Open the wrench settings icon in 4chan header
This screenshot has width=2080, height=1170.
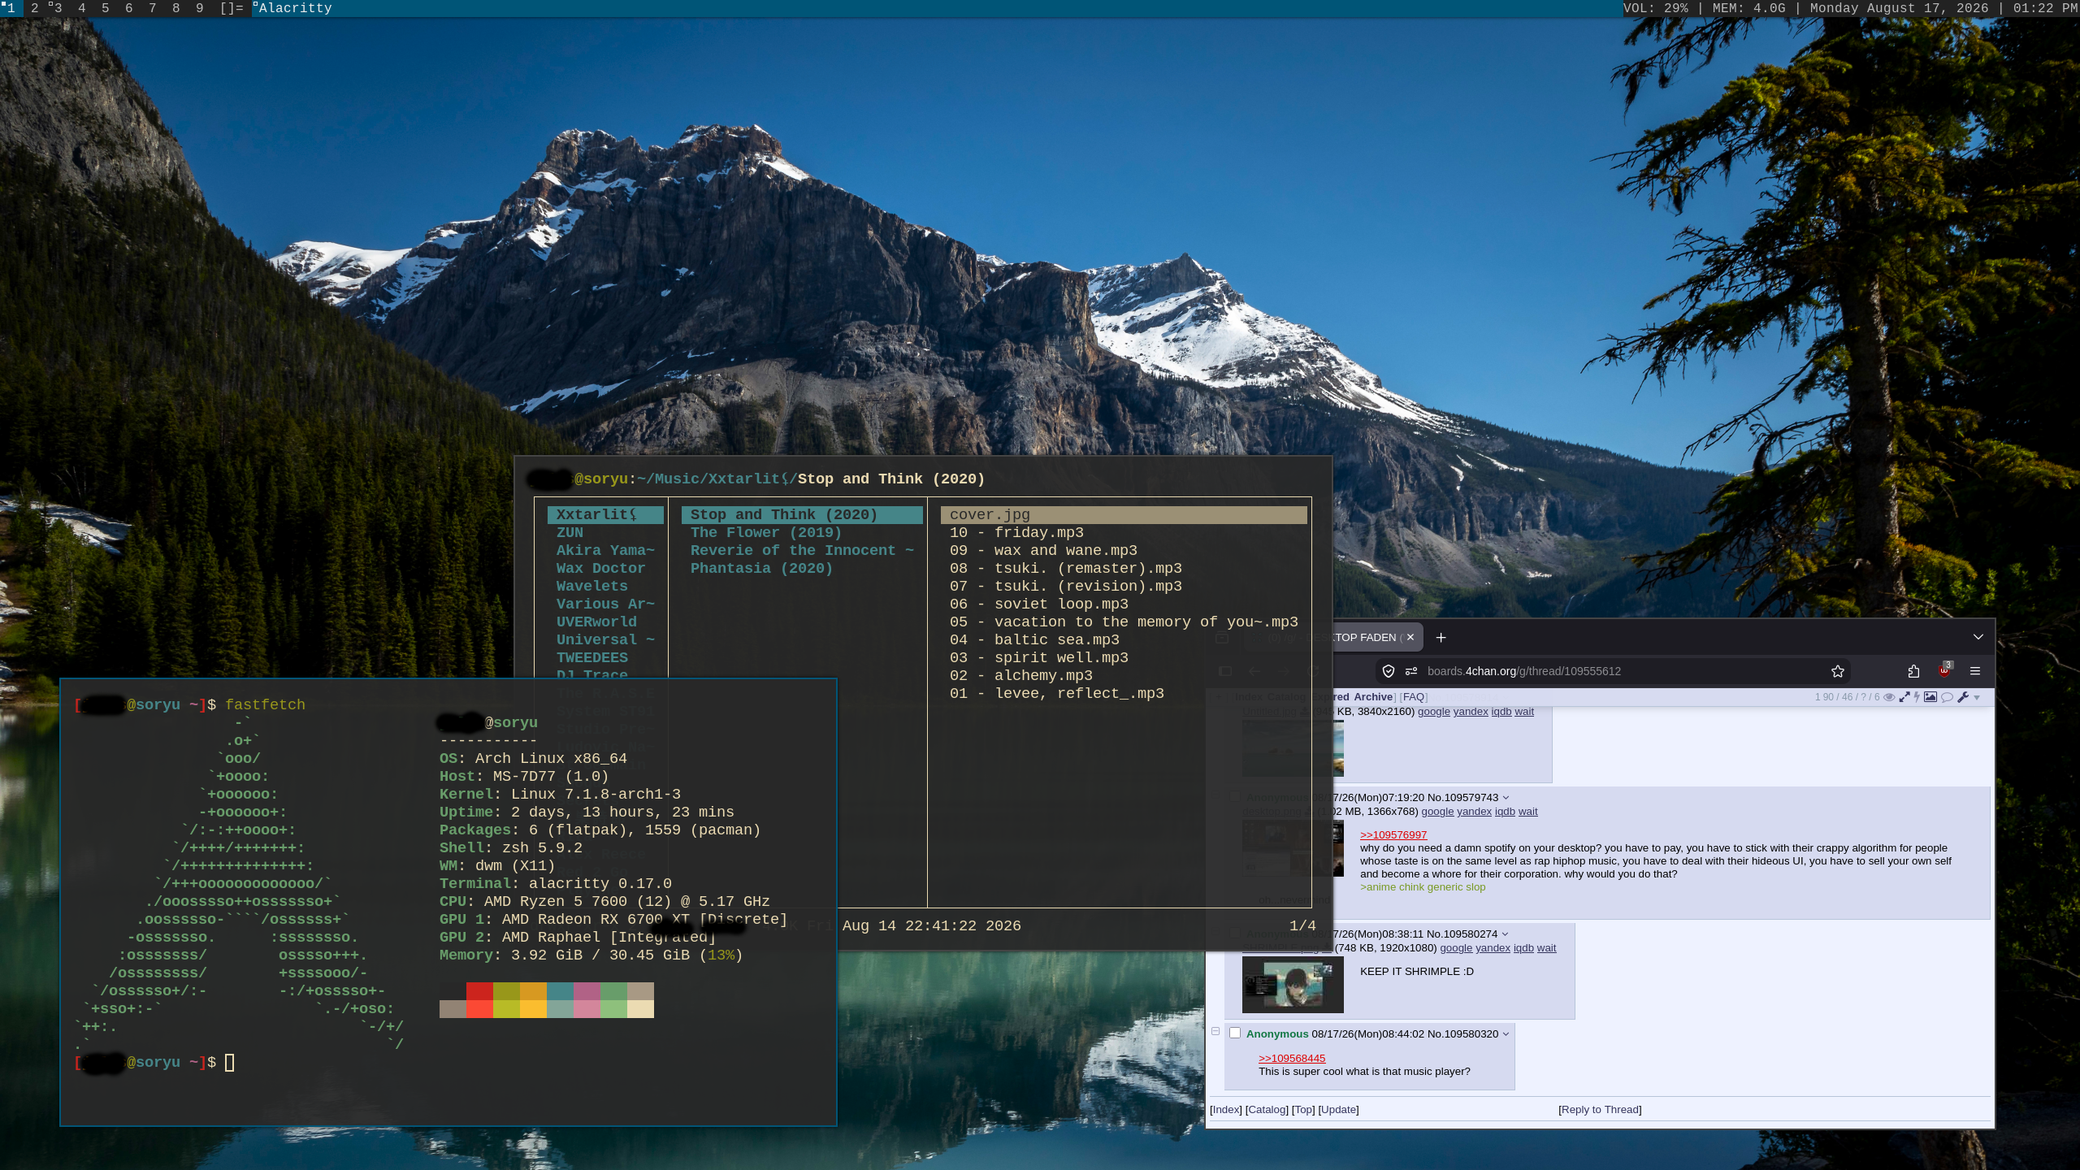click(x=1963, y=697)
